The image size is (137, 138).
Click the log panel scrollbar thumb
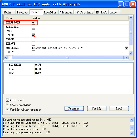(x=132, y=127)
